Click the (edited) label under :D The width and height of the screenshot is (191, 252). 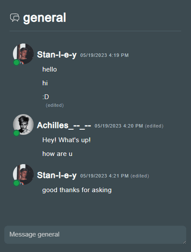[54, 105]
